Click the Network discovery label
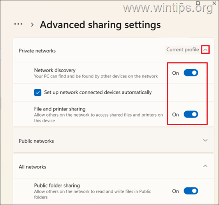 coord(55,70)
